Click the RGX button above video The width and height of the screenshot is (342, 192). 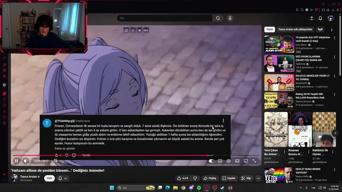click(146, 30)
